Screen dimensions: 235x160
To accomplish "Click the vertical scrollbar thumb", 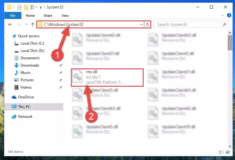I will point(230,43).
